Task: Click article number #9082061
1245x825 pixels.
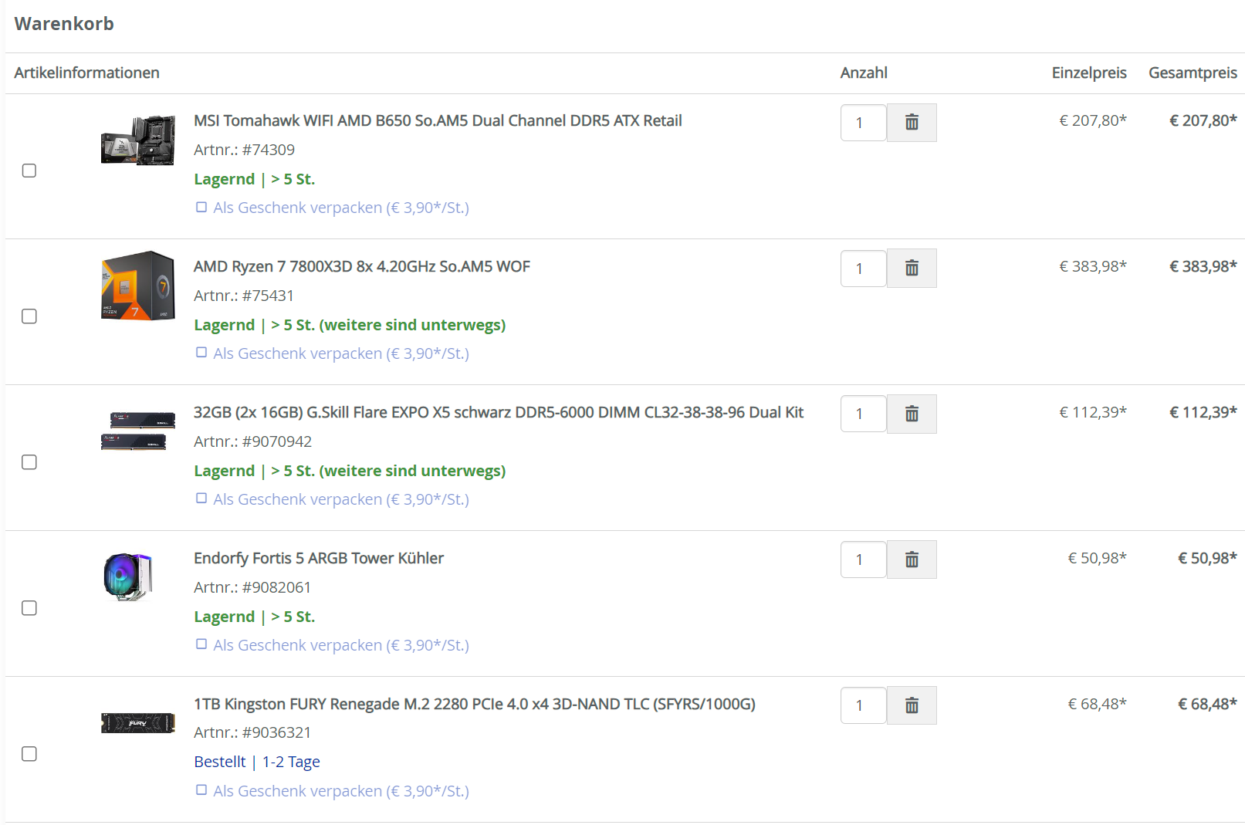Action: pyautogui.click(x=276, y=587)
